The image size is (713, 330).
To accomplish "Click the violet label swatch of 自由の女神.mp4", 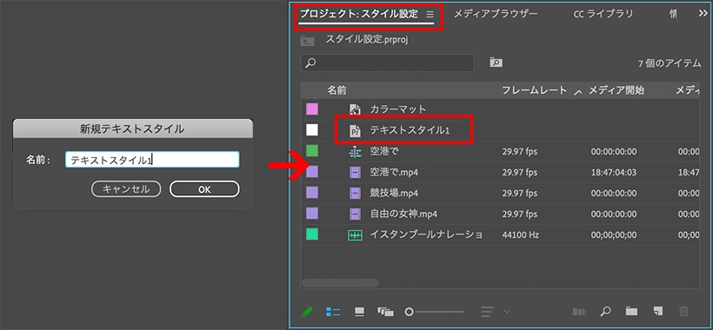I will (312, 214).
